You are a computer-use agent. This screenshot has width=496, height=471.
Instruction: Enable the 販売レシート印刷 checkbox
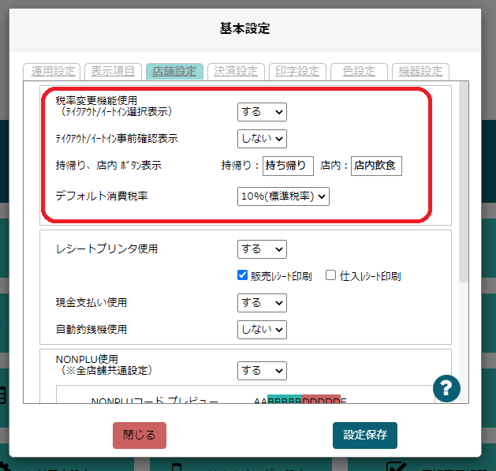[x=243, y=275]
